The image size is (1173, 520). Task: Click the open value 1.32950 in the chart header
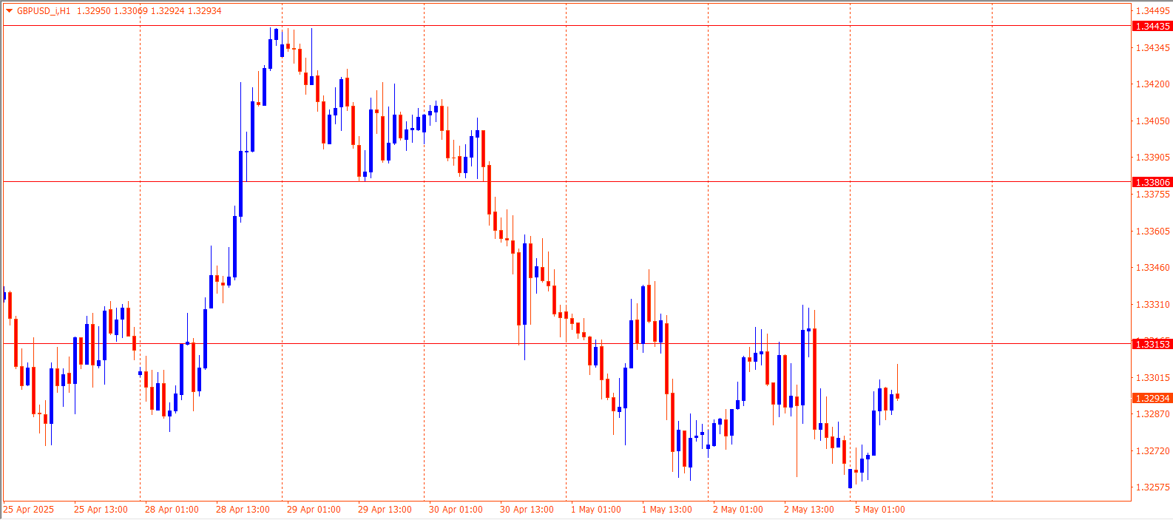(93, 11)
